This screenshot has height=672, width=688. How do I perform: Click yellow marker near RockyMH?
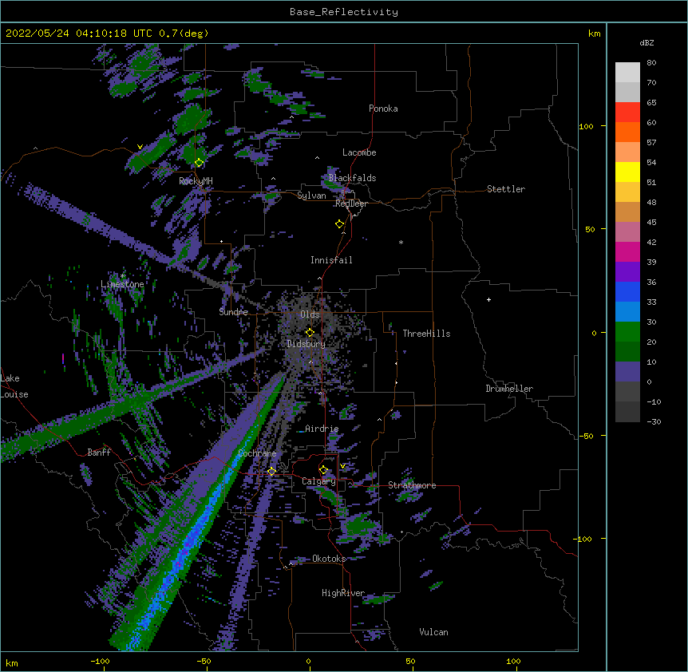coord(200,163)
